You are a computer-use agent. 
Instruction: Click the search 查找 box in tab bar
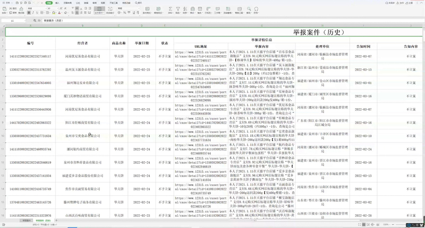point(139,3)
